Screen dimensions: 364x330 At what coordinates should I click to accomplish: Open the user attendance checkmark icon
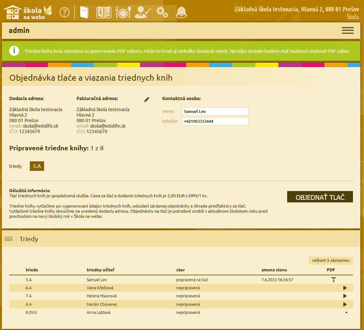(x=143, y=12)
